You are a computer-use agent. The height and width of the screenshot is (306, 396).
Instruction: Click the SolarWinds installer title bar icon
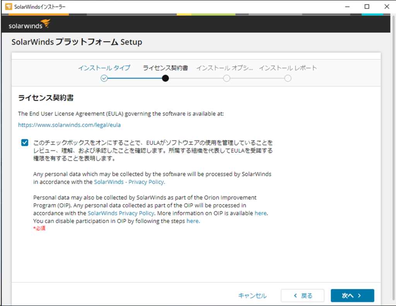pyautogui.click(x=9, y=7)
